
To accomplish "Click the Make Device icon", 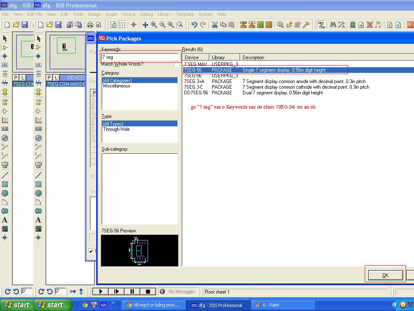I will pos(289,25).
